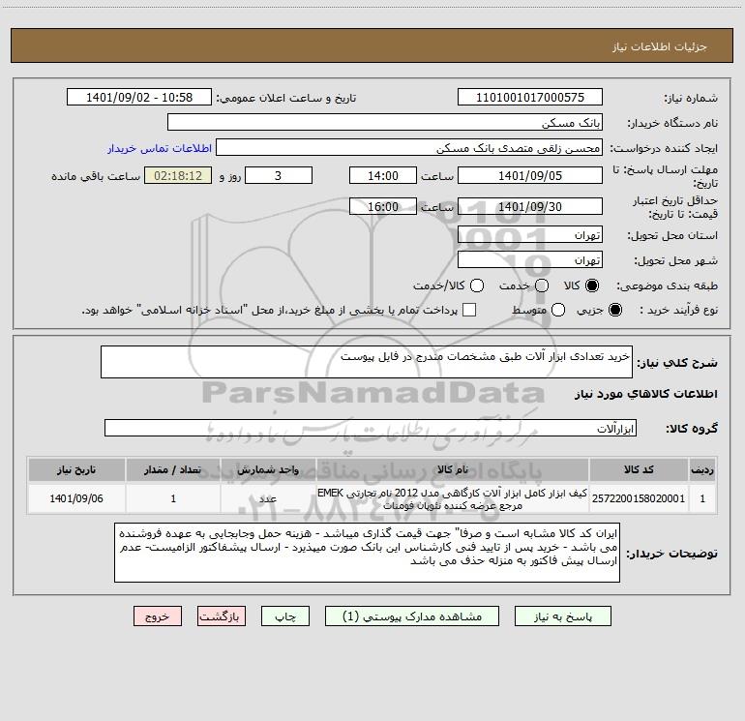Choose the متوسط purchase type radio
This screenshot has height=721, width=745.
coord(558,310)
